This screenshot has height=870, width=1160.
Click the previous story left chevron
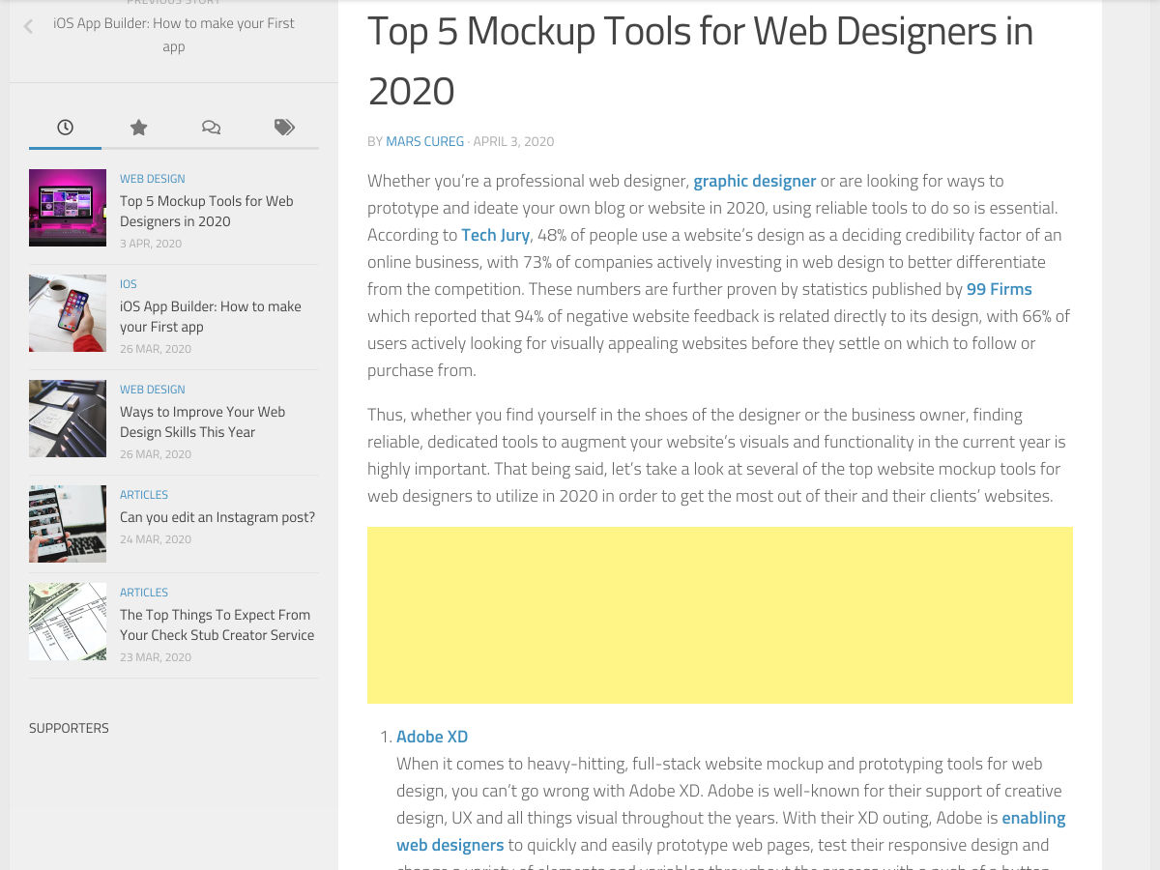[x=28, y=27]
